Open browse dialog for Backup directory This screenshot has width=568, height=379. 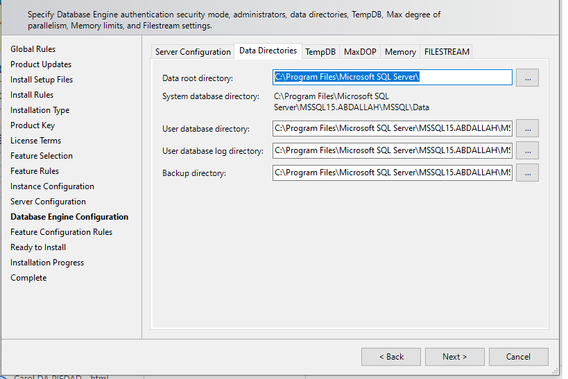(527, 173)
